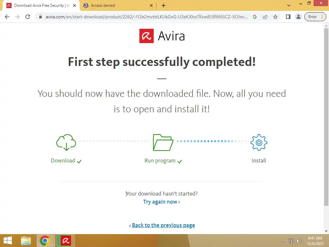Open the volume tray icon

click(x=299, y=241)
